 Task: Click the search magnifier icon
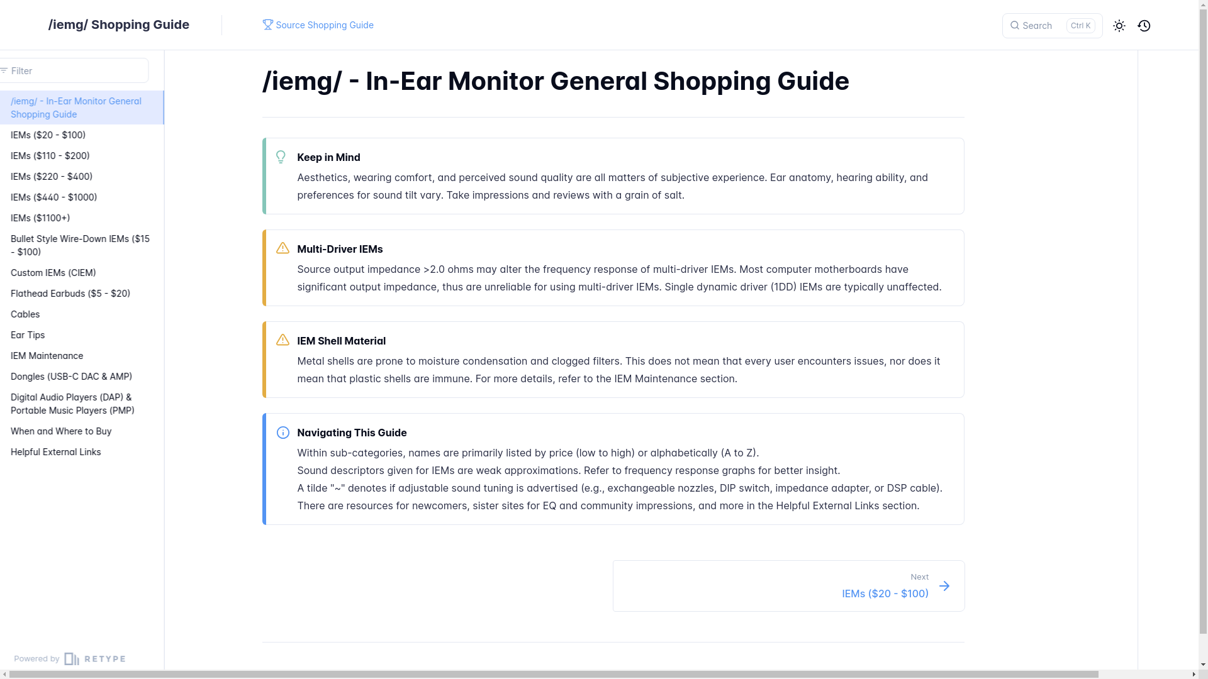click(1014, 26)
